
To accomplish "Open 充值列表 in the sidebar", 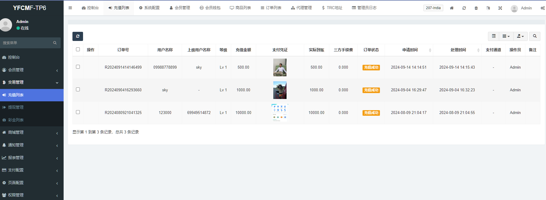I will [x=32, y=95].
